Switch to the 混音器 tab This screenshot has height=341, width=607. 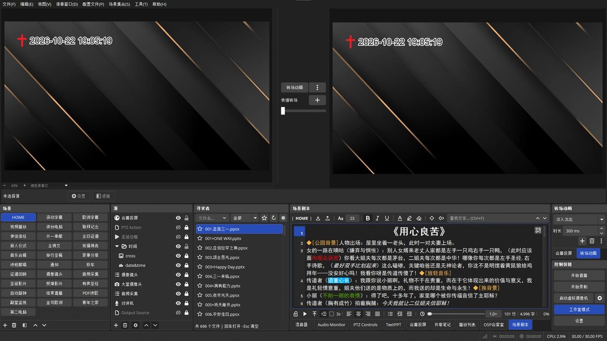[302, 324]
